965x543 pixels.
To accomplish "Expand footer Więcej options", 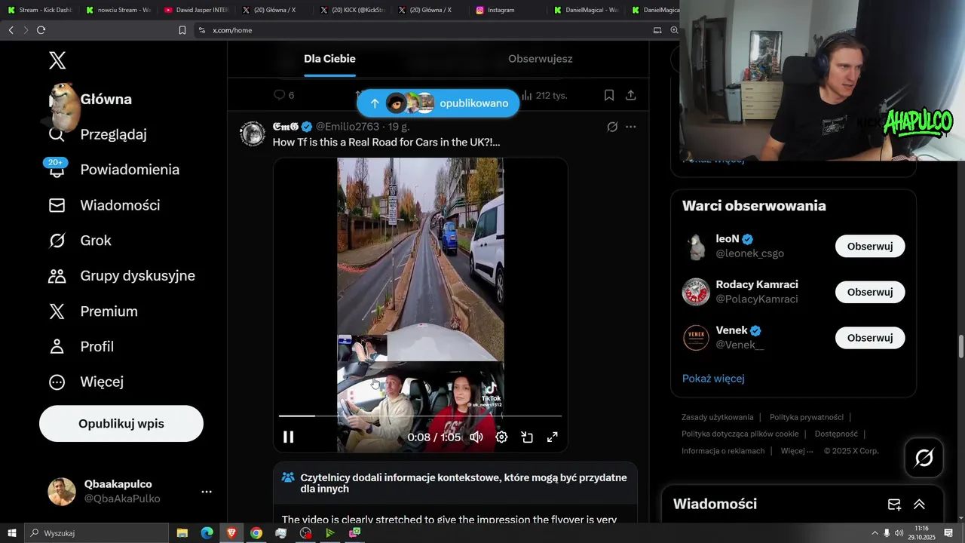I will [x=797, y=451].
